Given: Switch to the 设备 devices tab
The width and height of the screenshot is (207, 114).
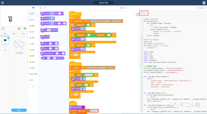Looking at the screenshot, I should point(5,34).
